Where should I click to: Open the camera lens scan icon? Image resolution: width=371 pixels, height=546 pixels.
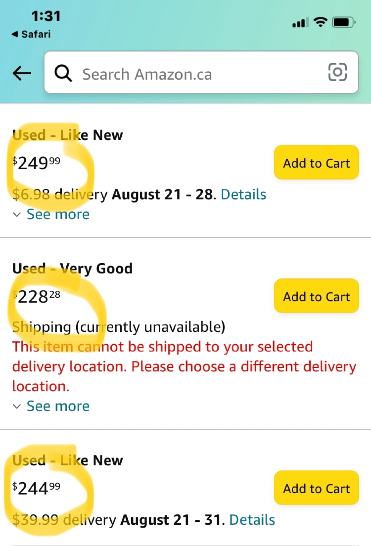coord(337,72)
